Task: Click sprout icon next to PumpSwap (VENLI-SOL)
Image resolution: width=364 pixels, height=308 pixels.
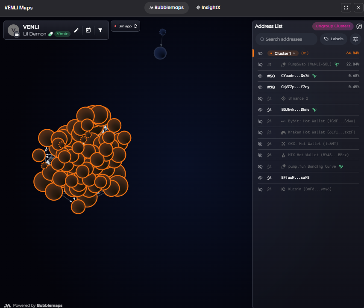Action: (x=337, y=65)
